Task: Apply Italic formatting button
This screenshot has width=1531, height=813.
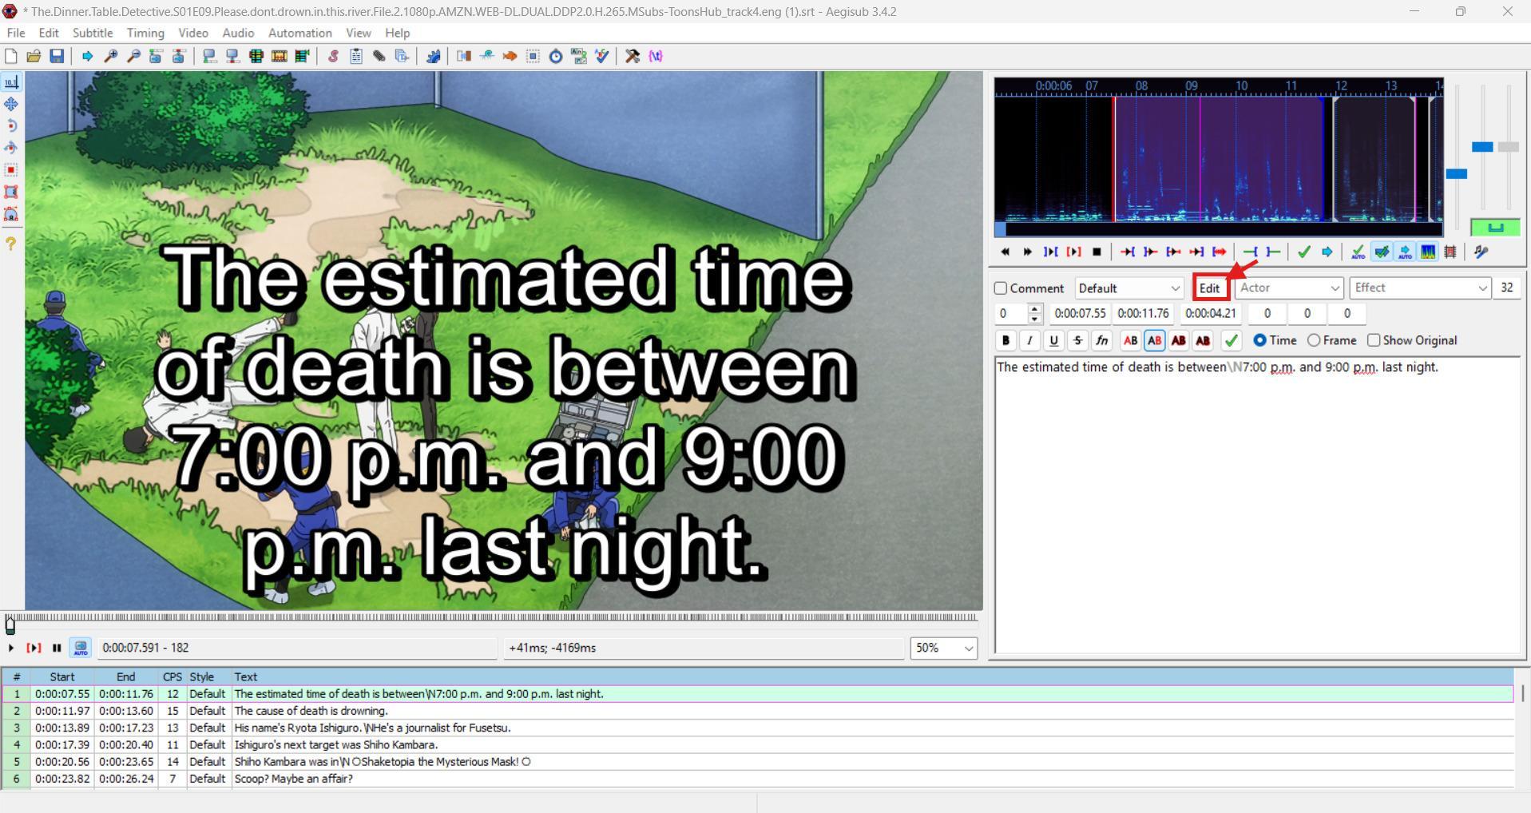Action: pyautogui.click(x=1029, y=340)
